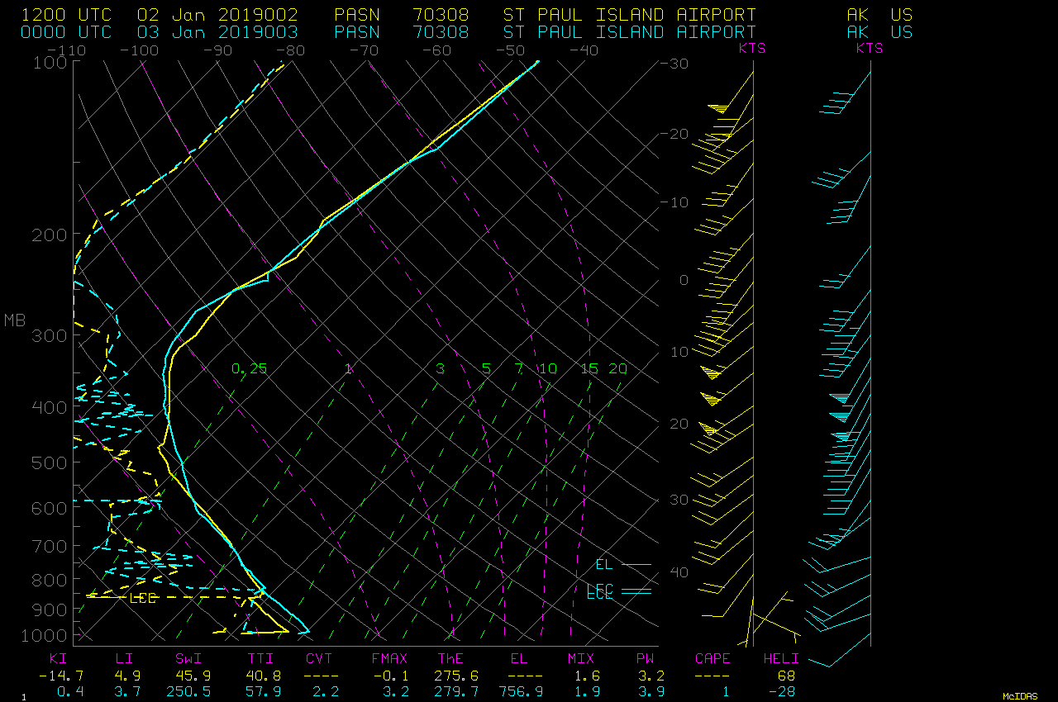Click the McIDAS label in corner
This screenshot has height=702, width=1058.
click(x=1020, y=696)
